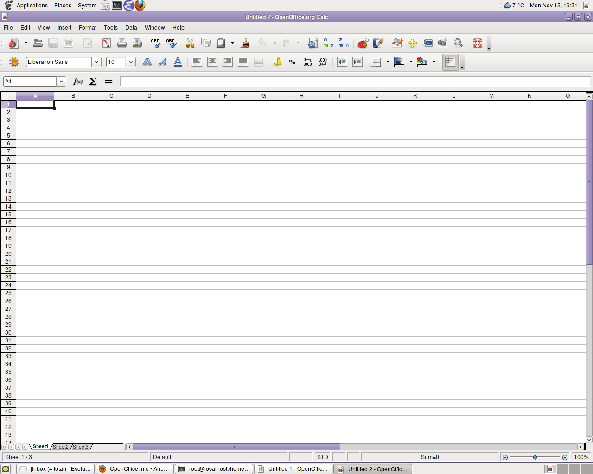This screenshot has width=593, height=474.
Task: Click the zoom slider handle
Action: [x=535, y=457]
